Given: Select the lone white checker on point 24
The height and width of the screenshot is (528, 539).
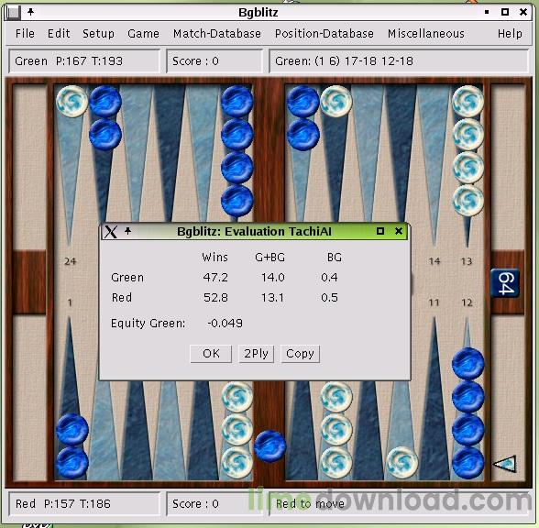Looking at the screenshot, I should [72, 101].
